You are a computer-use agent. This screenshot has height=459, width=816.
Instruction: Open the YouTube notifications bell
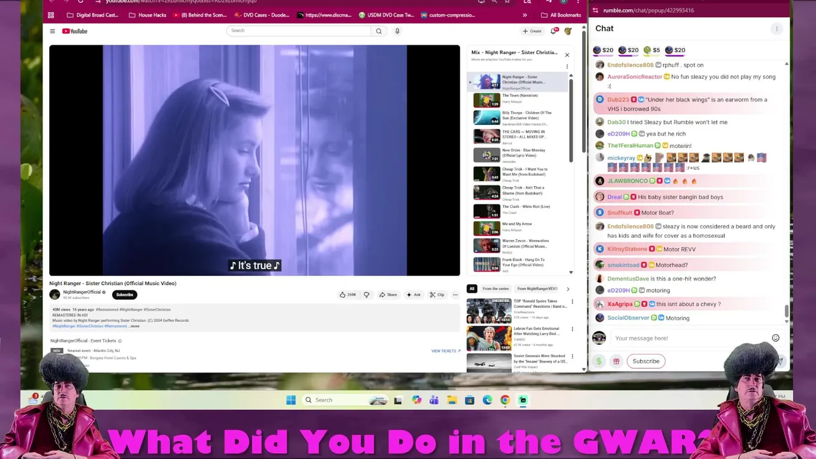554,31
